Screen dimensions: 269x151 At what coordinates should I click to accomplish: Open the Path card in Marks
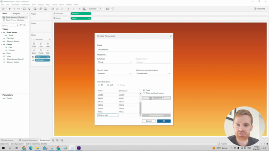pyautogui.click(x=47, y=51)
